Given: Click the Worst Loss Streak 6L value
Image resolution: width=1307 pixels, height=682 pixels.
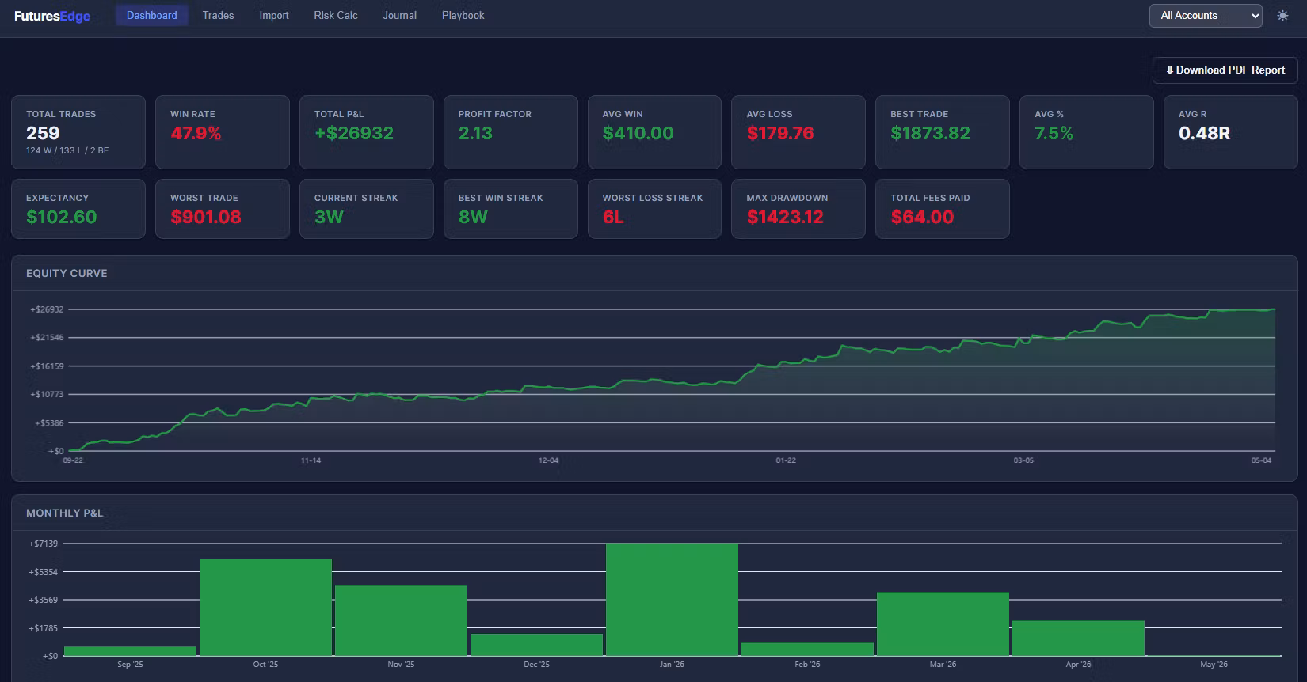Looking at the screenshot, I should click(613, 218).
